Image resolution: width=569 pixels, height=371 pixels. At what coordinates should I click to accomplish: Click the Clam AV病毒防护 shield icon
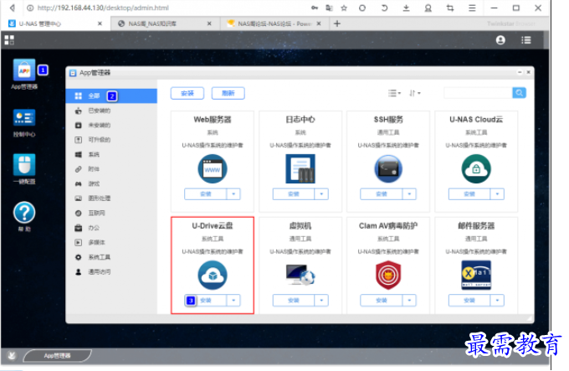[388, 276]
